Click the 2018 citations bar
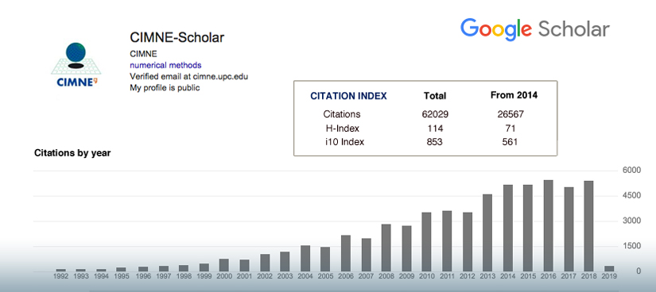 coord(588,226)
